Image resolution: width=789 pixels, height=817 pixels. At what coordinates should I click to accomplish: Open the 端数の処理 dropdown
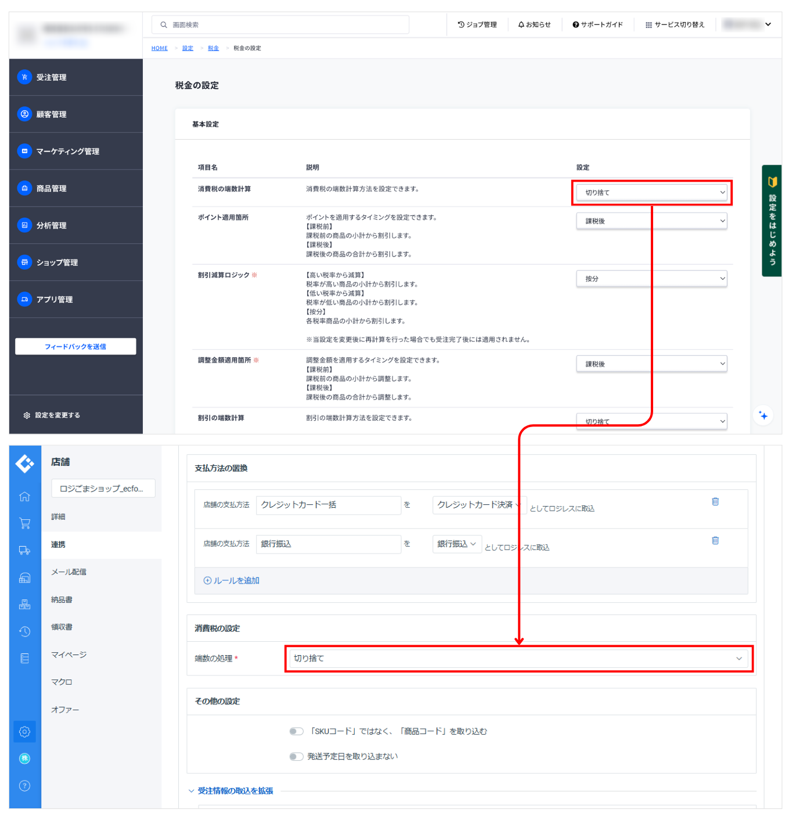point(518,659)
